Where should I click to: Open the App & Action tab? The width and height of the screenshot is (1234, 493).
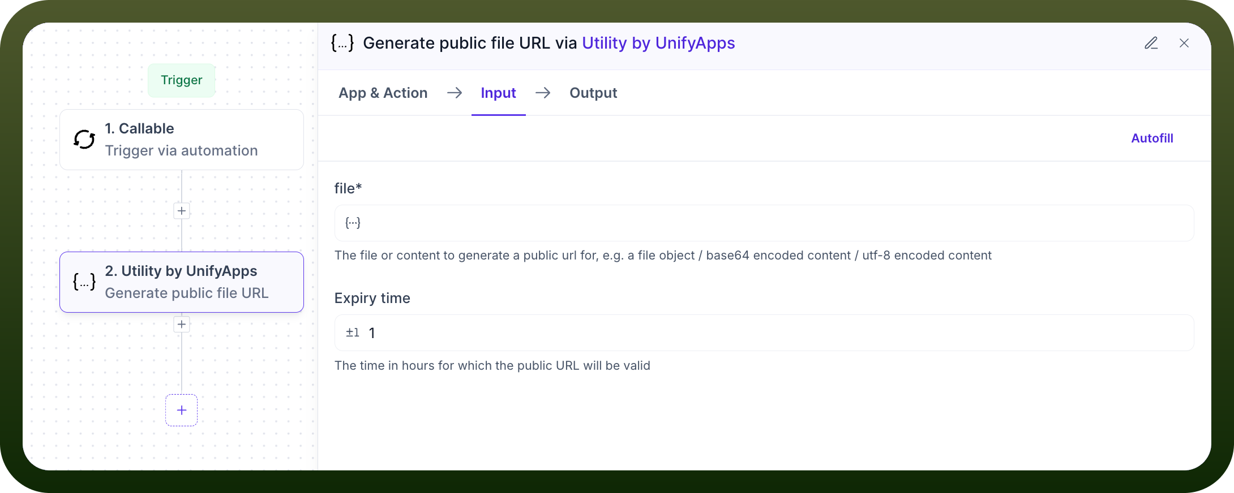tap(383, 93)
